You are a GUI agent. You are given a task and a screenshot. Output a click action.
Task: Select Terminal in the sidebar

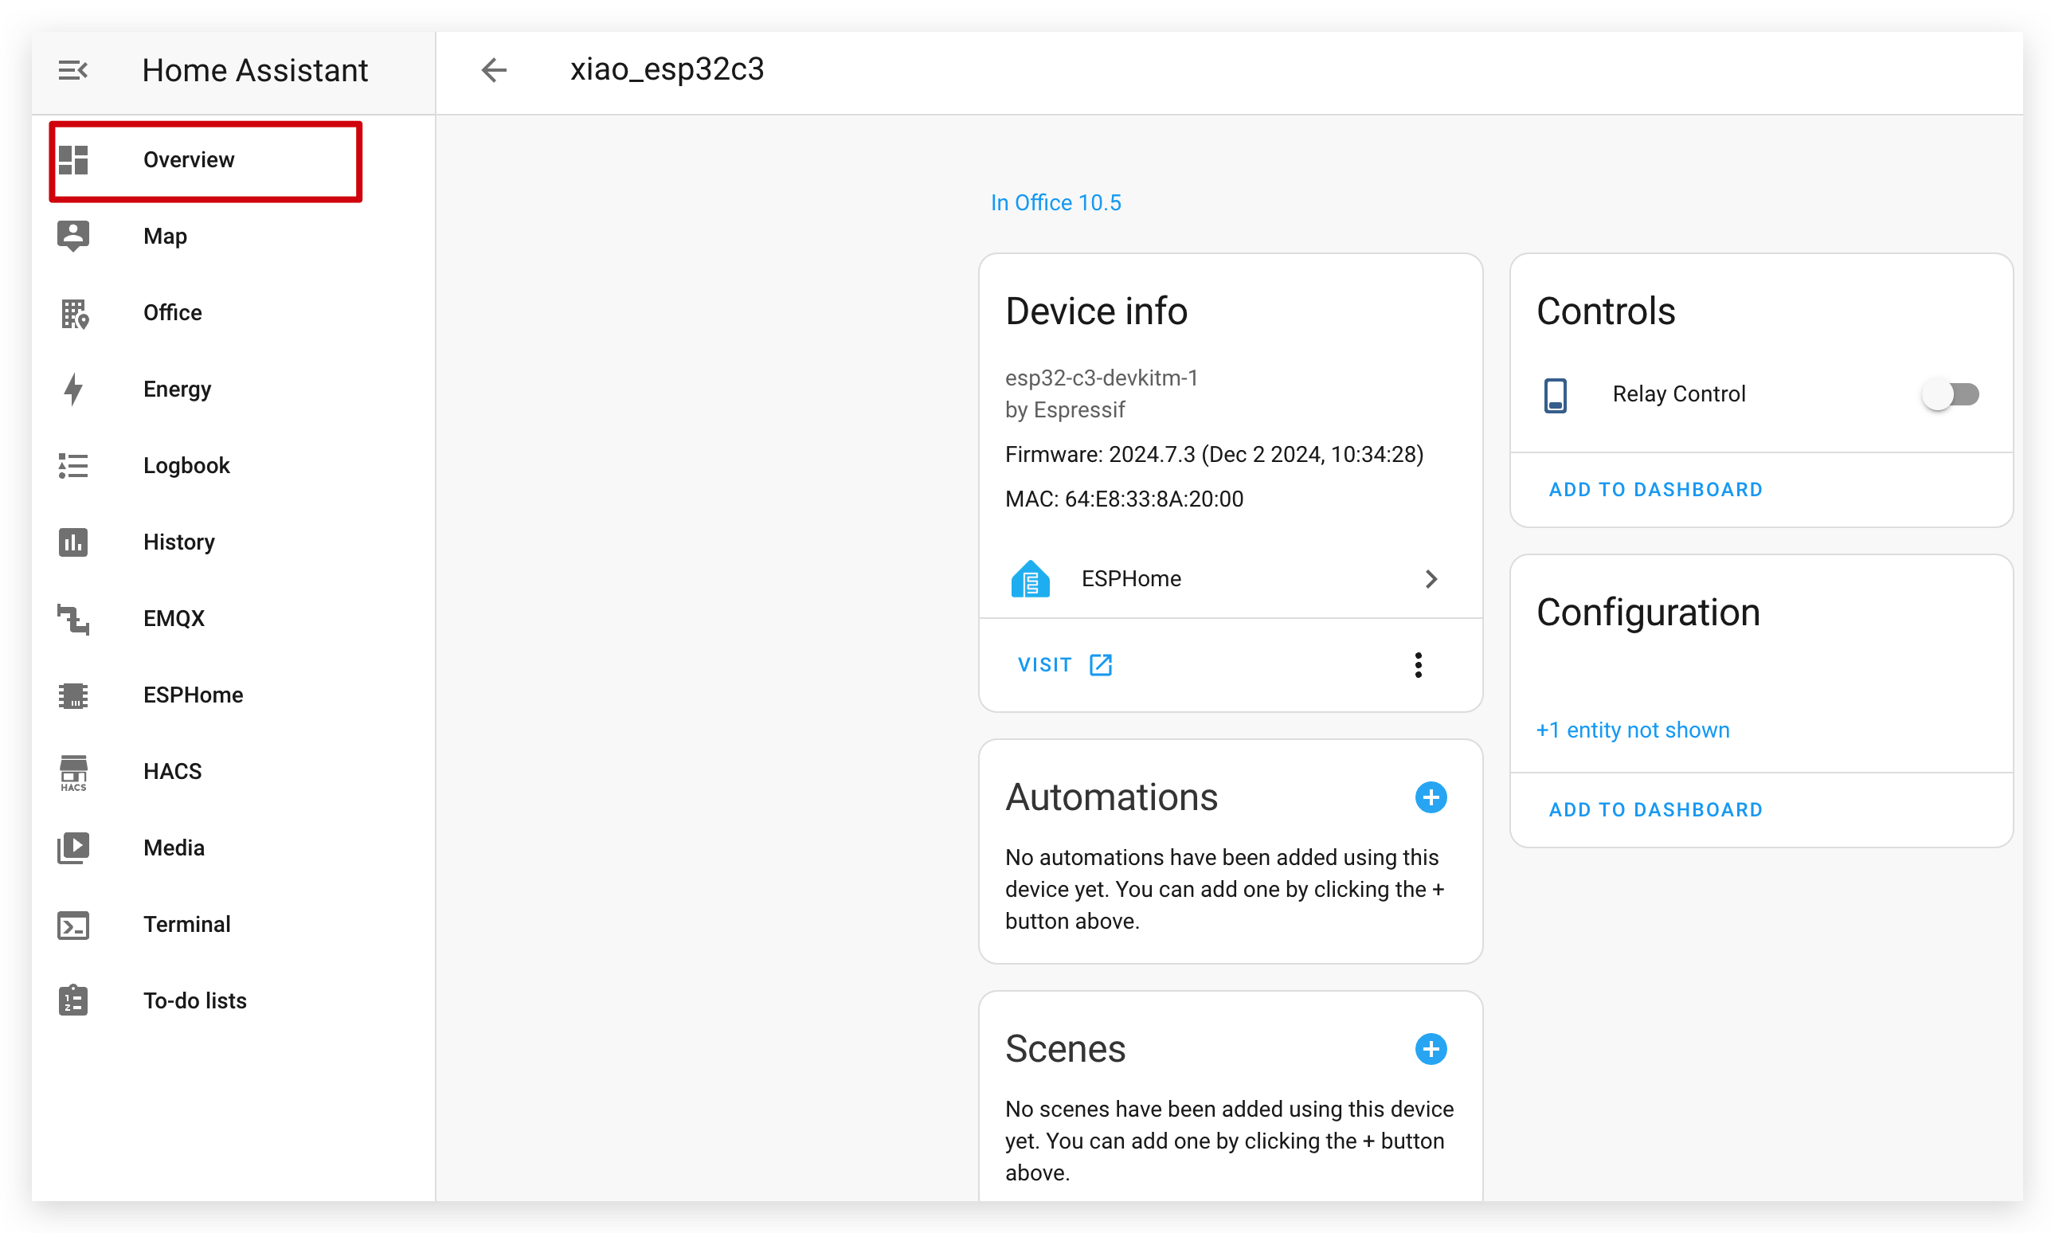click(x=233, y=925)
